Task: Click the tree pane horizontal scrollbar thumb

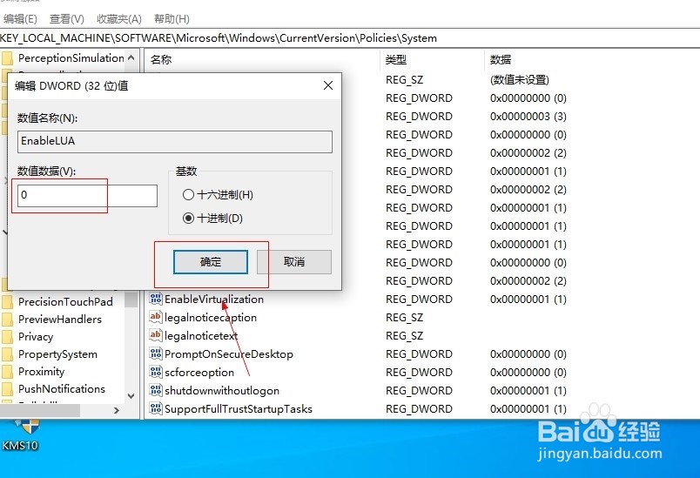Action: click(40, 411)
